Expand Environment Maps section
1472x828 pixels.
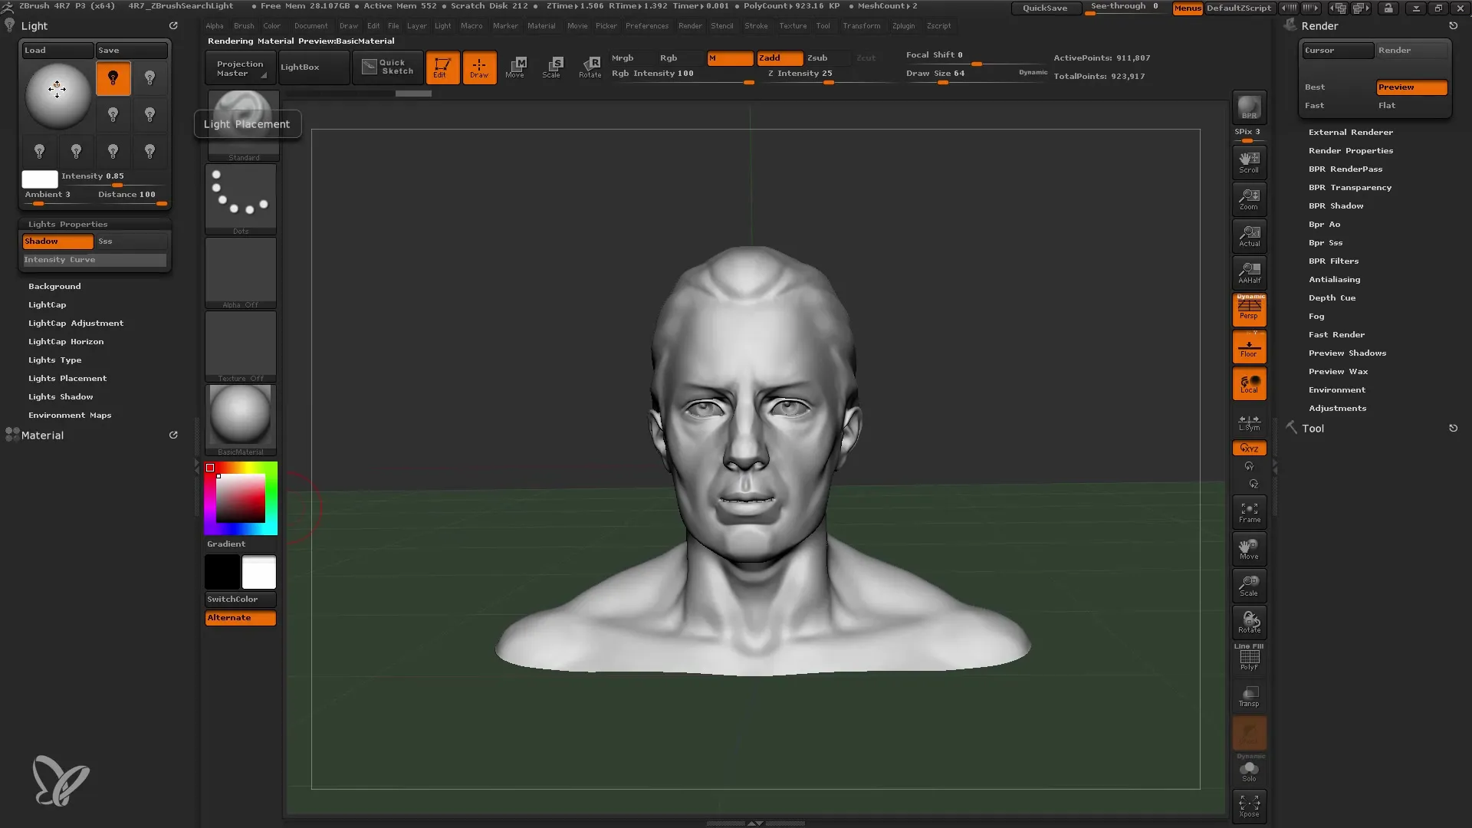[70, 416]
